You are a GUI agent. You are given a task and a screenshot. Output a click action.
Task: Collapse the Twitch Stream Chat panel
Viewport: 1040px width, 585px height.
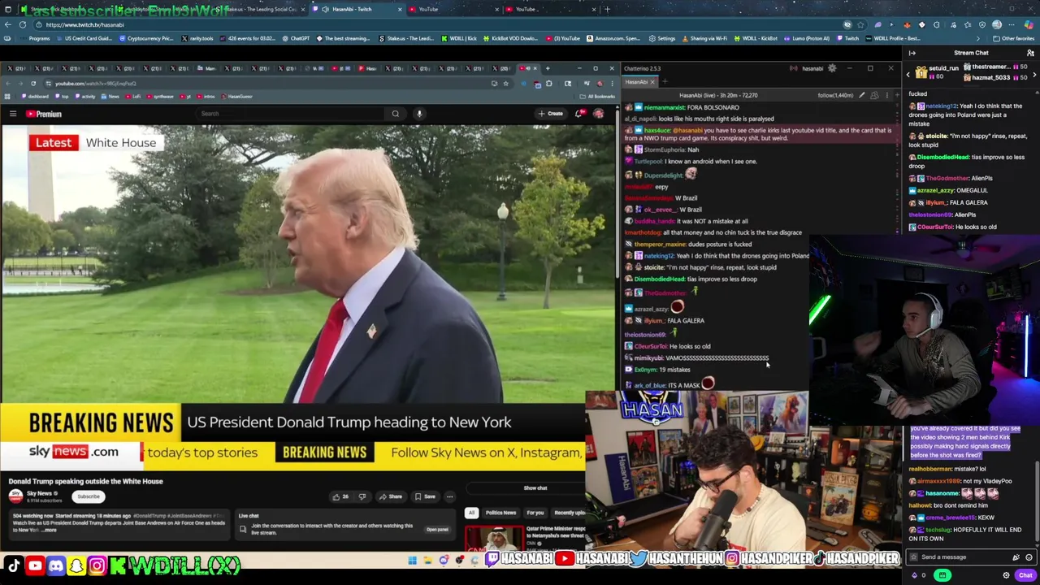[912, 53]
